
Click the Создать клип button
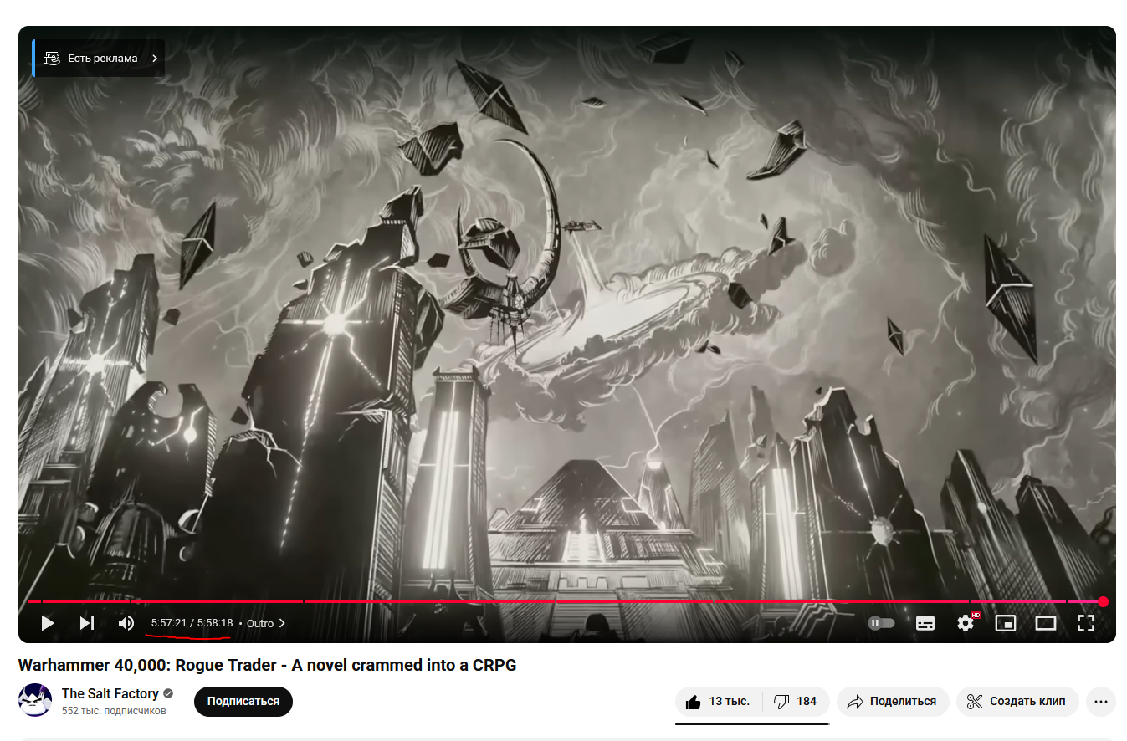click(x=1017, y=701)
